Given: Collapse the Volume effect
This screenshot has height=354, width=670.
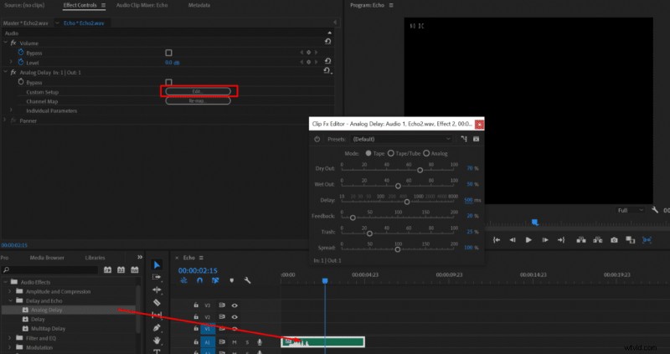Looking at the screenshot, I should (x=6, y=43).
